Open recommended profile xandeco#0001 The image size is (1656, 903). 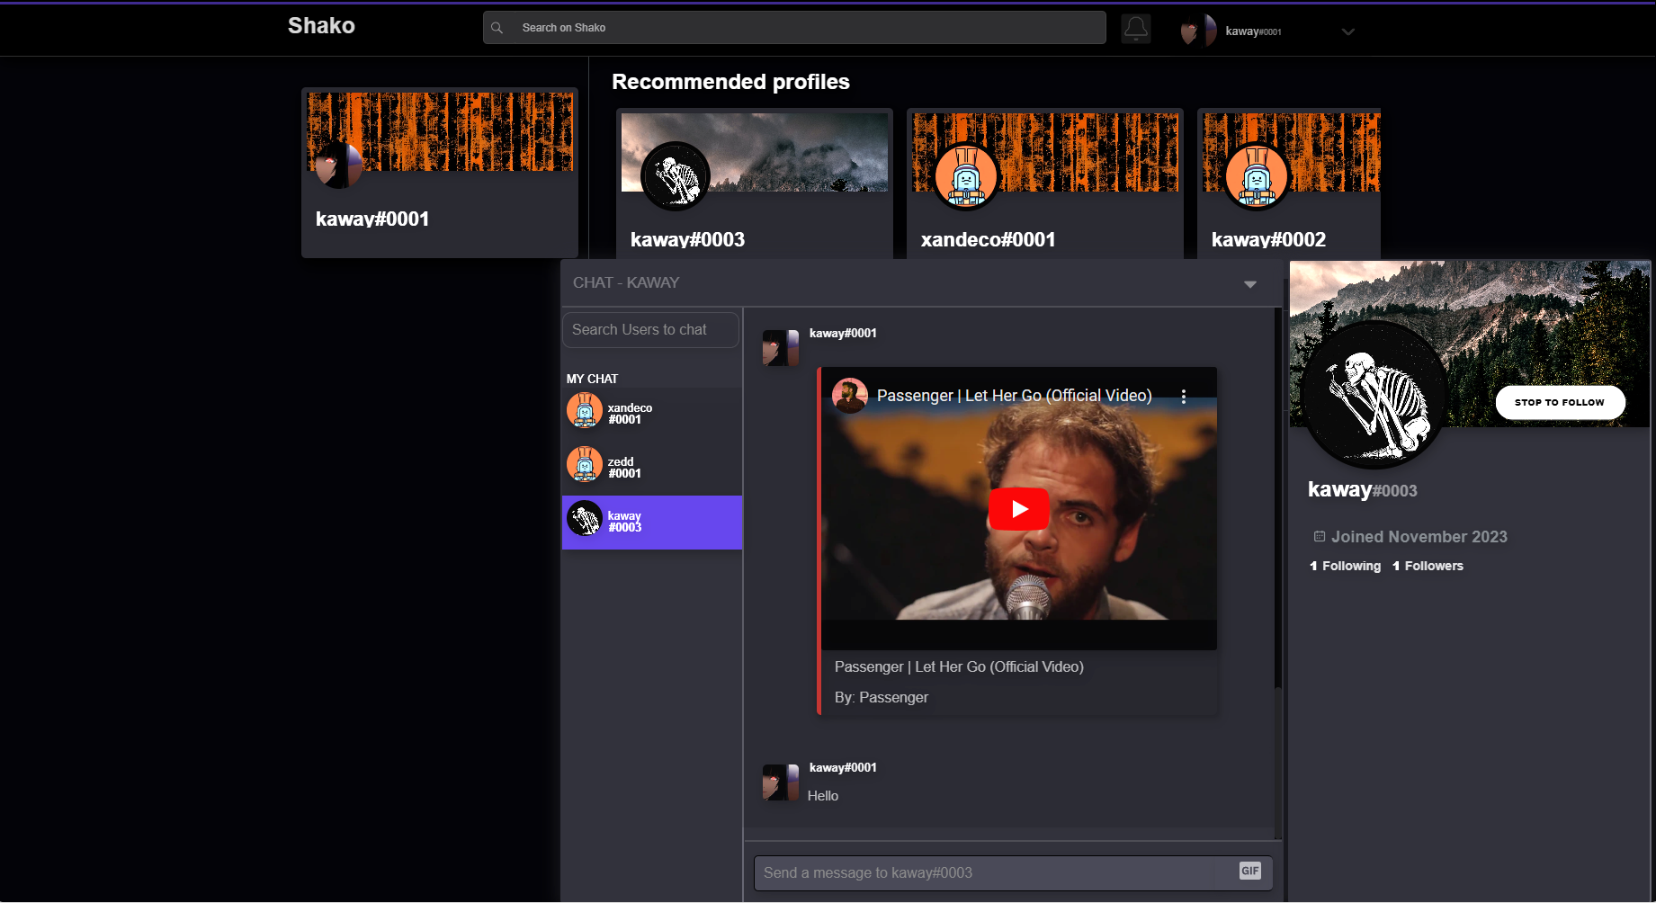[1044, 184]
